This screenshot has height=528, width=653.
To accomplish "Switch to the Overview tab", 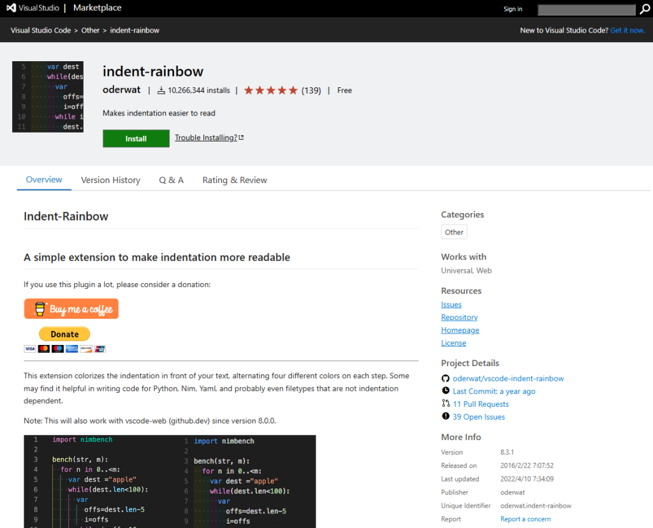I will 44,180.
